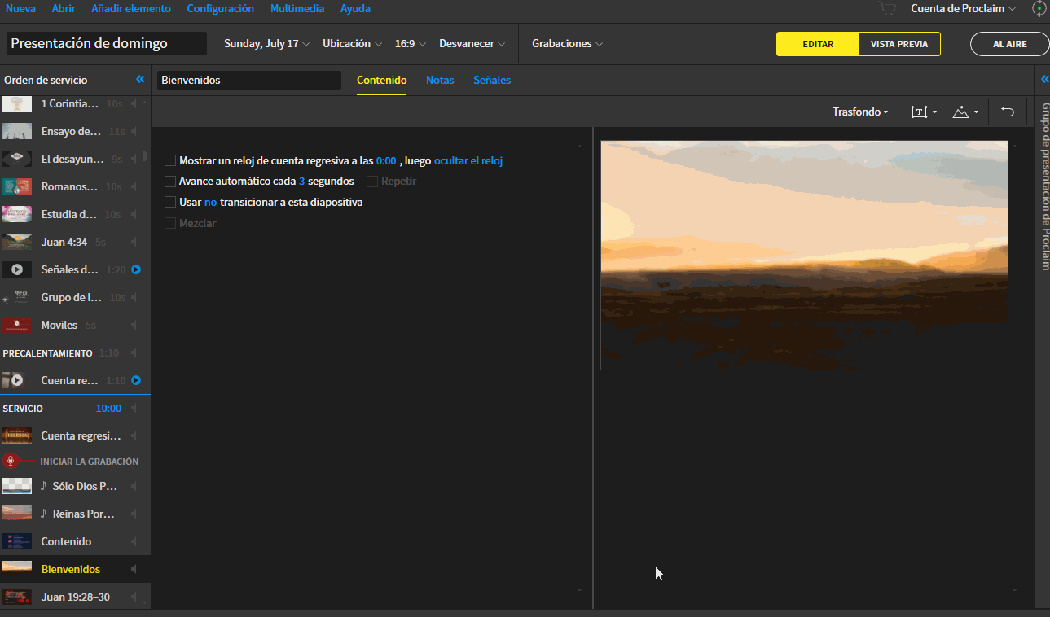Image resolution: width=1050 pixels, height=617 pixels.
Task: Expand the Proclaim presentation group panel
Action: click(x=1042, y=79)
